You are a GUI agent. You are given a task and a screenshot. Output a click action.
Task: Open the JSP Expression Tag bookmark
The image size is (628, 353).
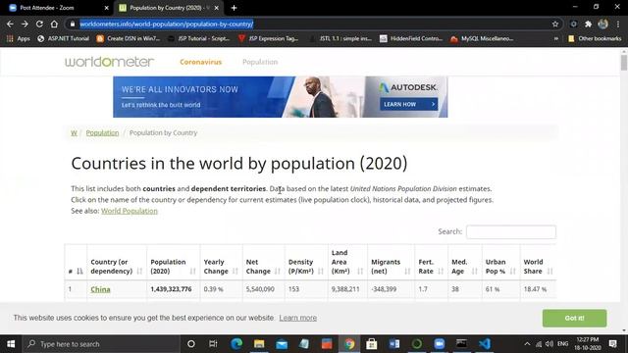point(268,38)
